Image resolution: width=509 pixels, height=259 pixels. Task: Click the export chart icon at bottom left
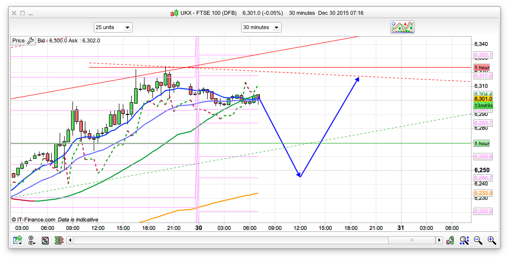tap(18, 240)
